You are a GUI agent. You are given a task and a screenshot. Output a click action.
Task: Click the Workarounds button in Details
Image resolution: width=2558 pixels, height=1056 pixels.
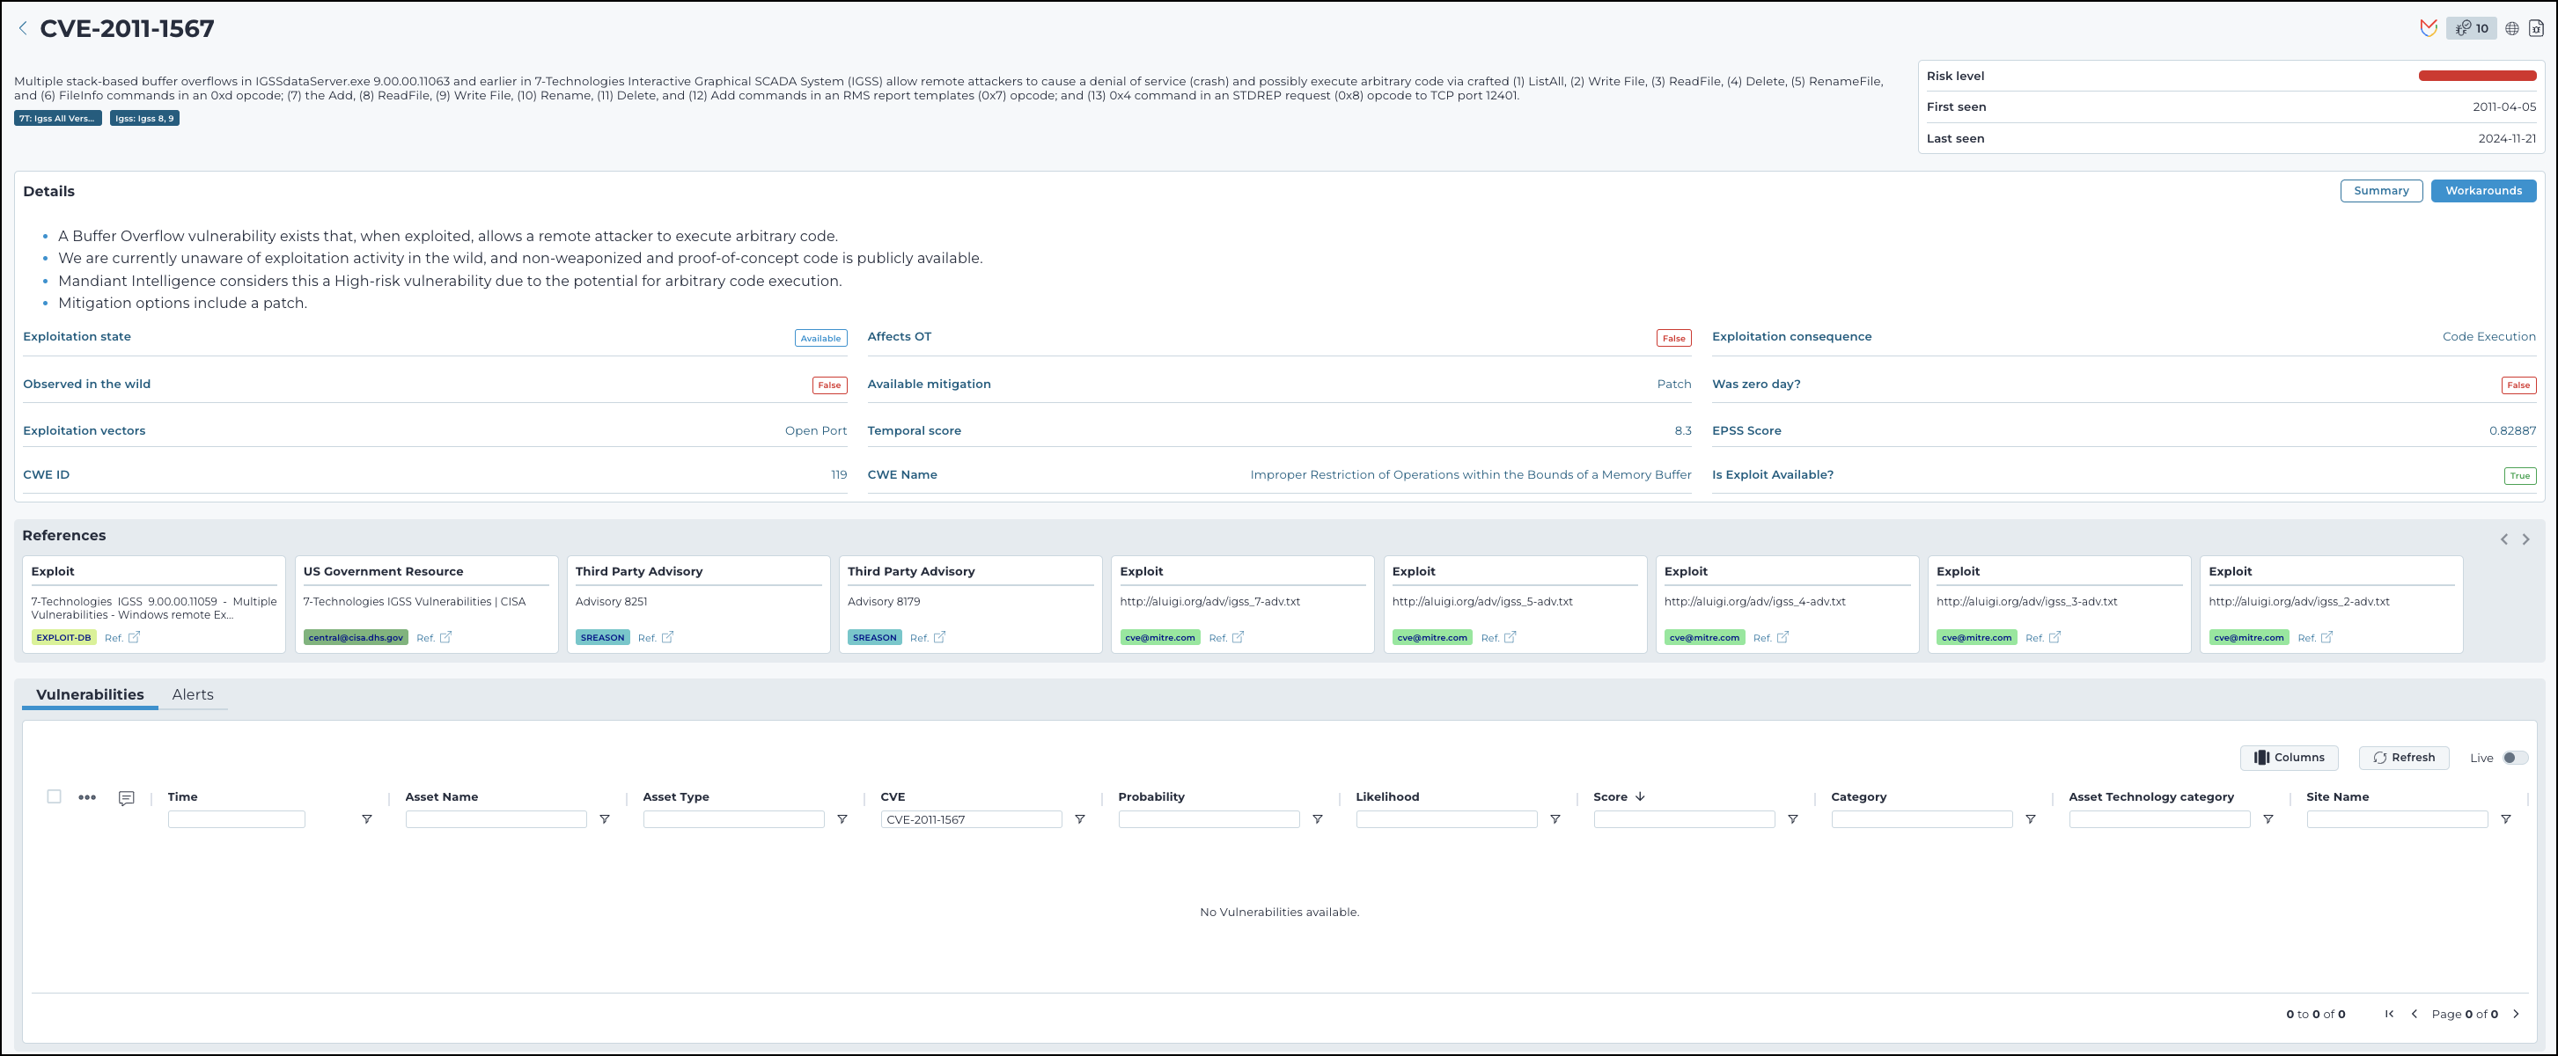[2483, 191]
